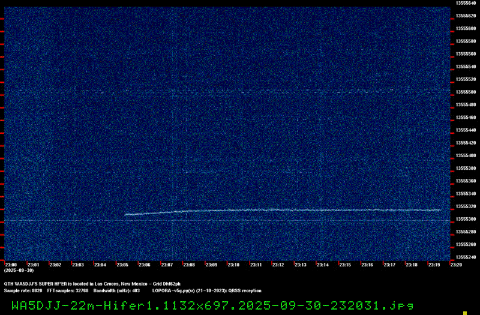The width and height of the screenshot is (480, 315).
Task: Click the 23:00 time axis label
Action: 11,265
